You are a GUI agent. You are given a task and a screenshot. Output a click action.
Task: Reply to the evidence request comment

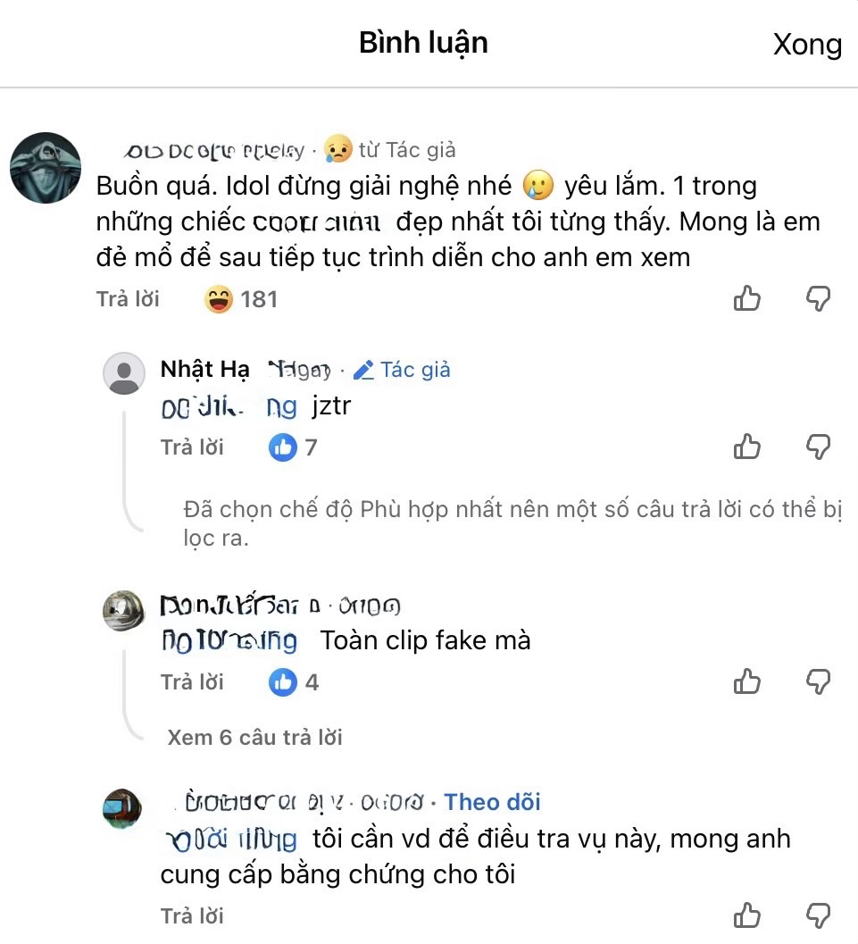click(x=193, y=915)
